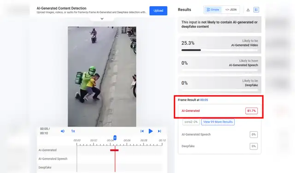Click the 00:10 end mark on the ruler
Screen dimensions: 295x173
[x=162, y=140]
